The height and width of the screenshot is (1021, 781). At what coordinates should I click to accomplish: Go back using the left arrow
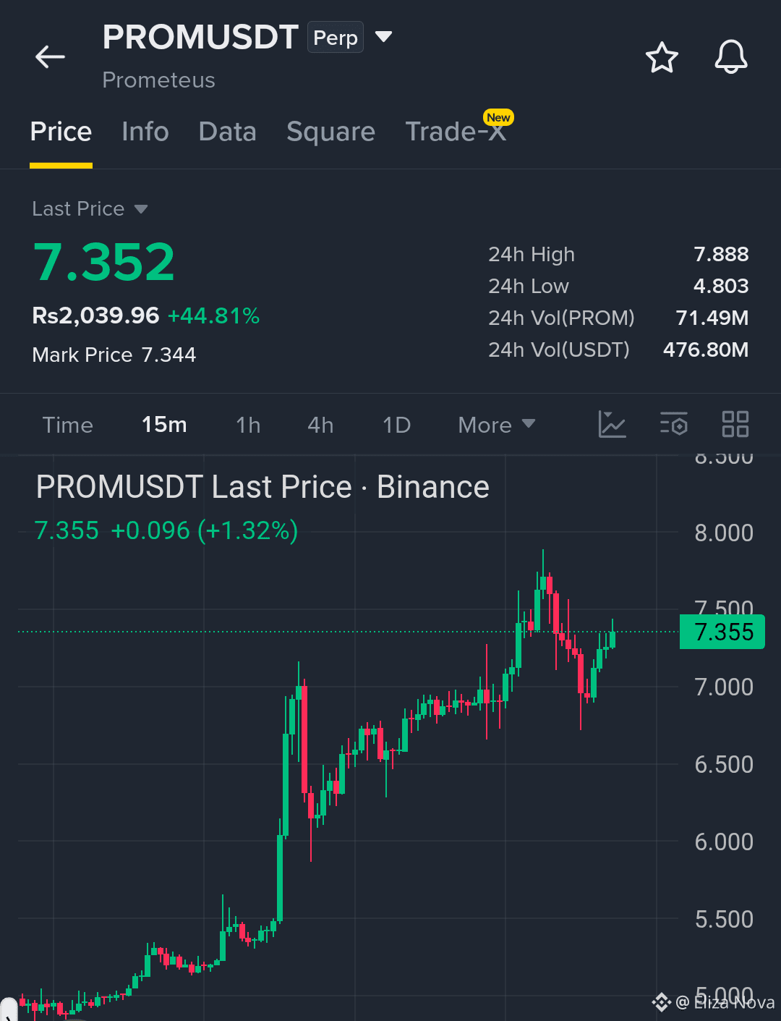coord(51,56)
